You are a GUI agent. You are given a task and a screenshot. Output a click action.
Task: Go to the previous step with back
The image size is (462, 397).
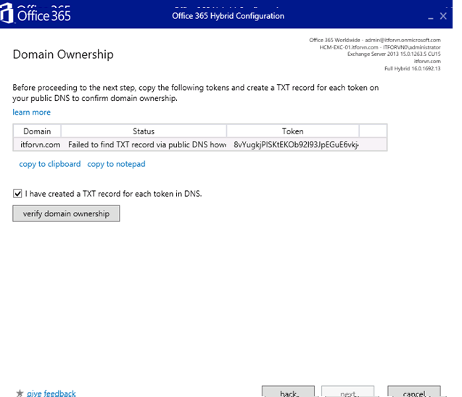click(x=289, y=393)
